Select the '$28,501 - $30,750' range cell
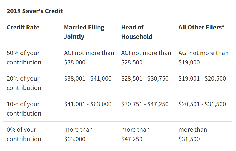This screenshot has height=151, width=236. 145,79
